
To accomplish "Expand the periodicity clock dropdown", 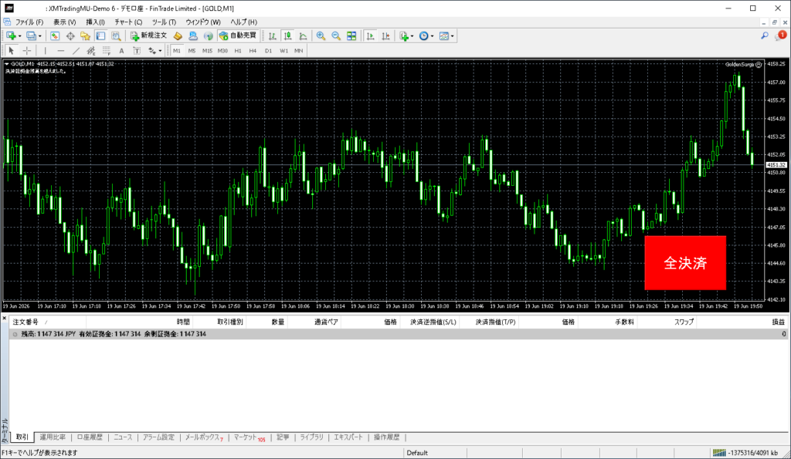I will [433, 35].
